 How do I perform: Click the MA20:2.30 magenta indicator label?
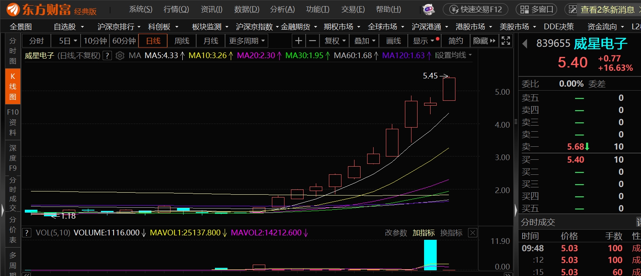(x=256, y=56)
